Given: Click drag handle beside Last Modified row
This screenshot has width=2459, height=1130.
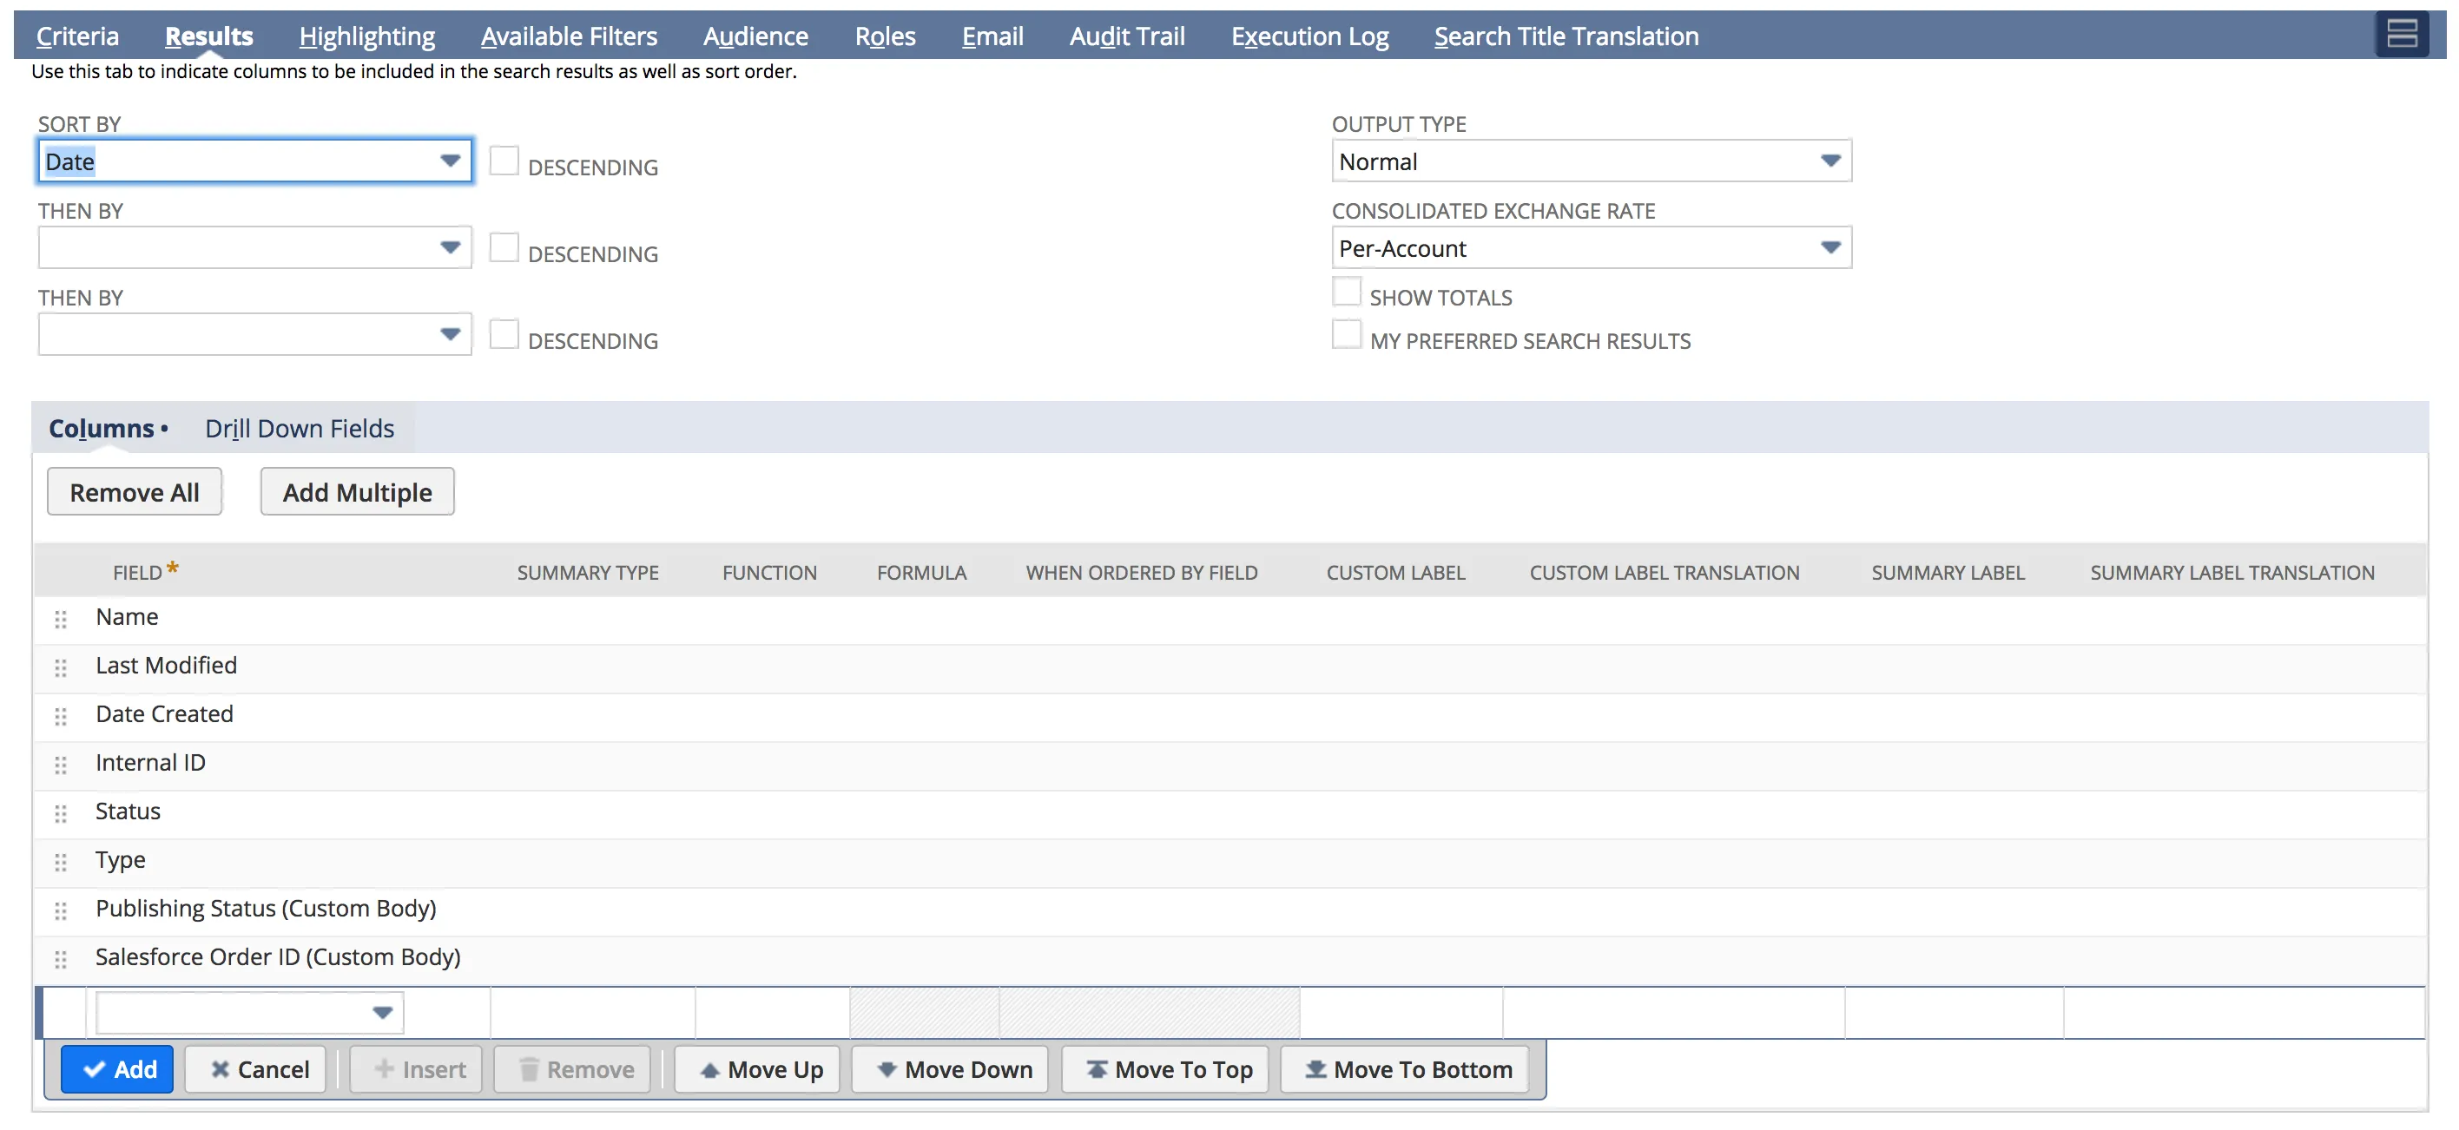Looking at the screenshot, I should click(61, 668).
